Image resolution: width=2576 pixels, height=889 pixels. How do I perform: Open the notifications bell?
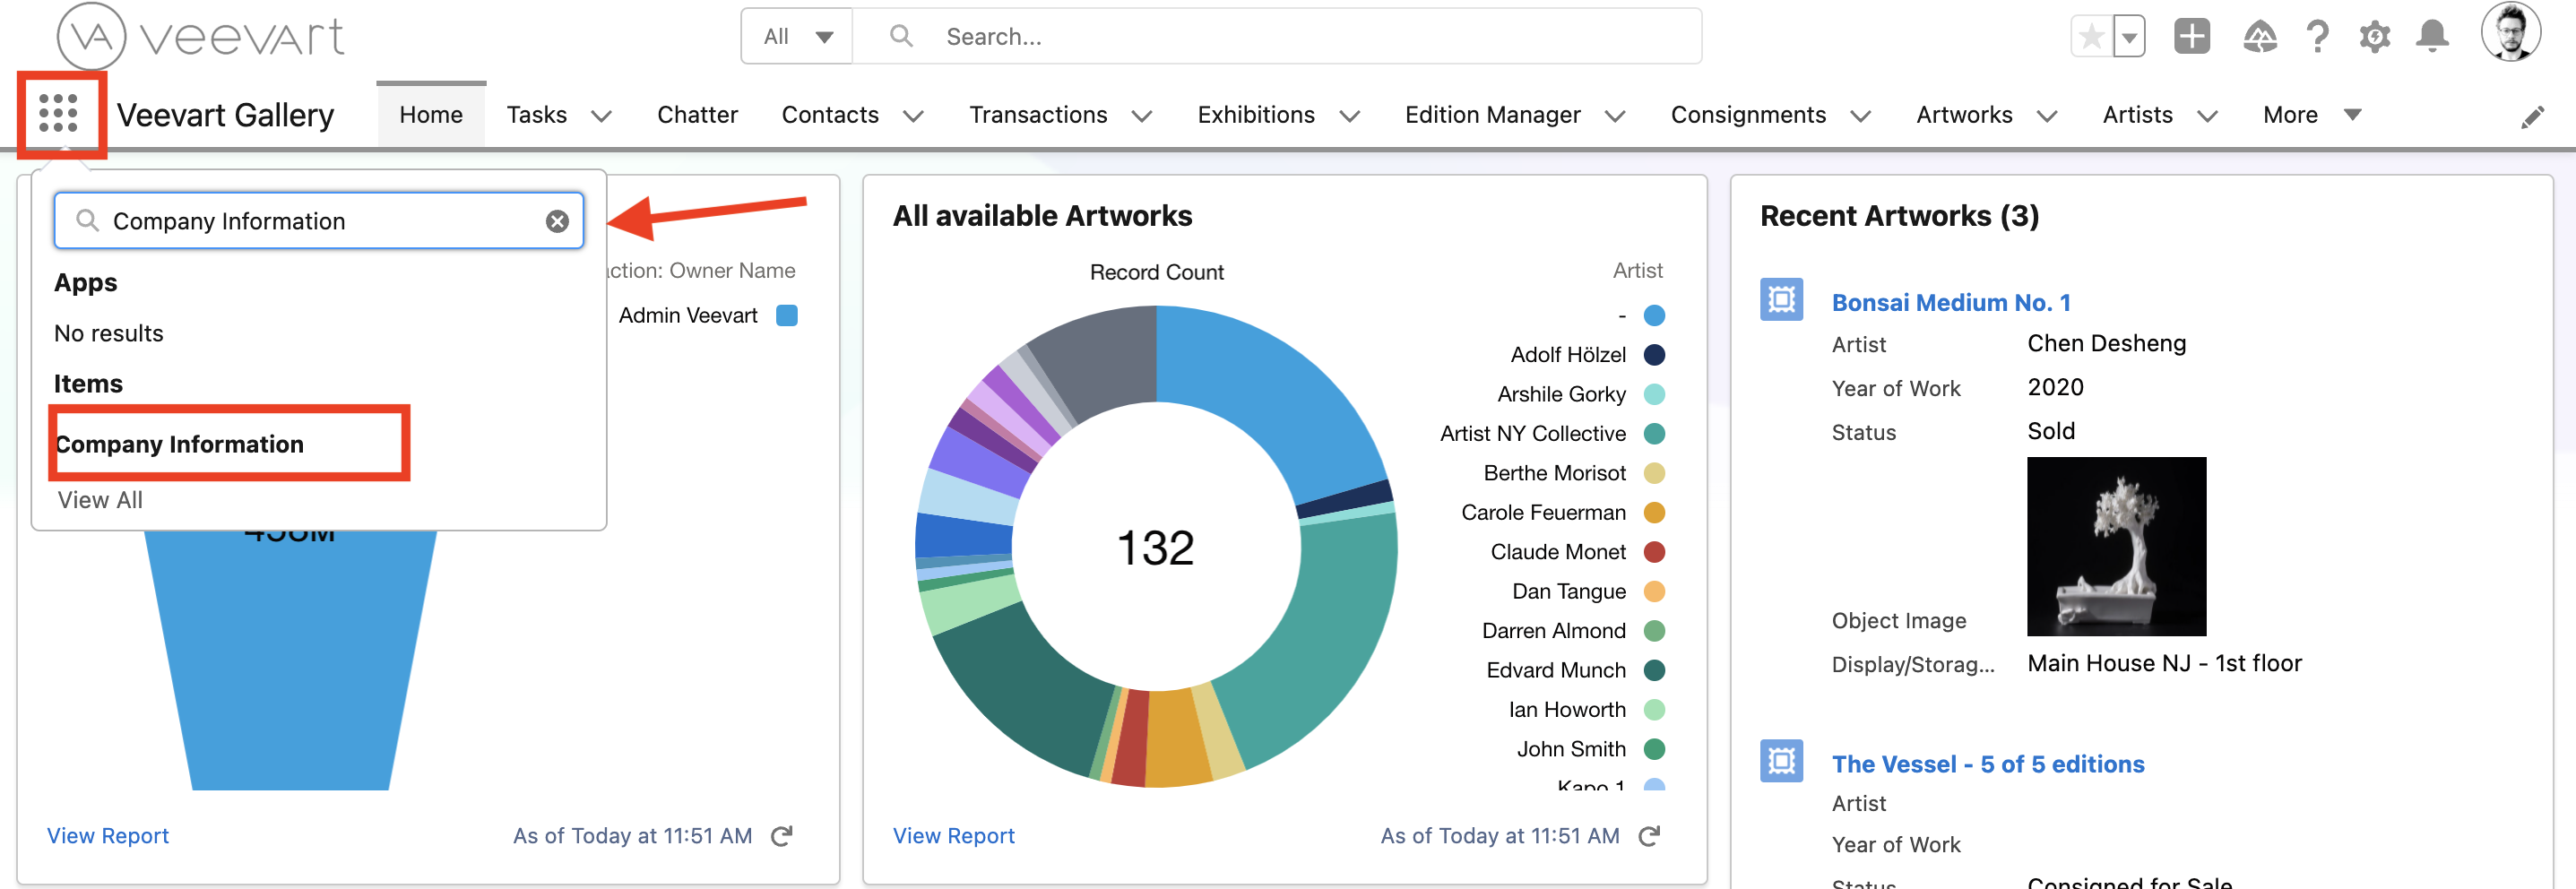click(2432, 37)
